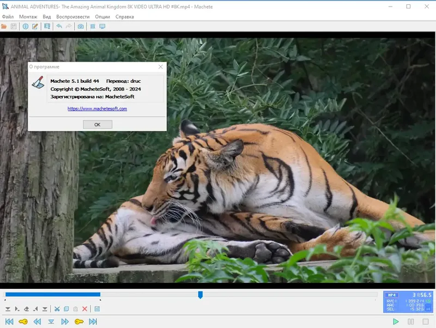Click the file info icon in toolbar

(25, 26)
